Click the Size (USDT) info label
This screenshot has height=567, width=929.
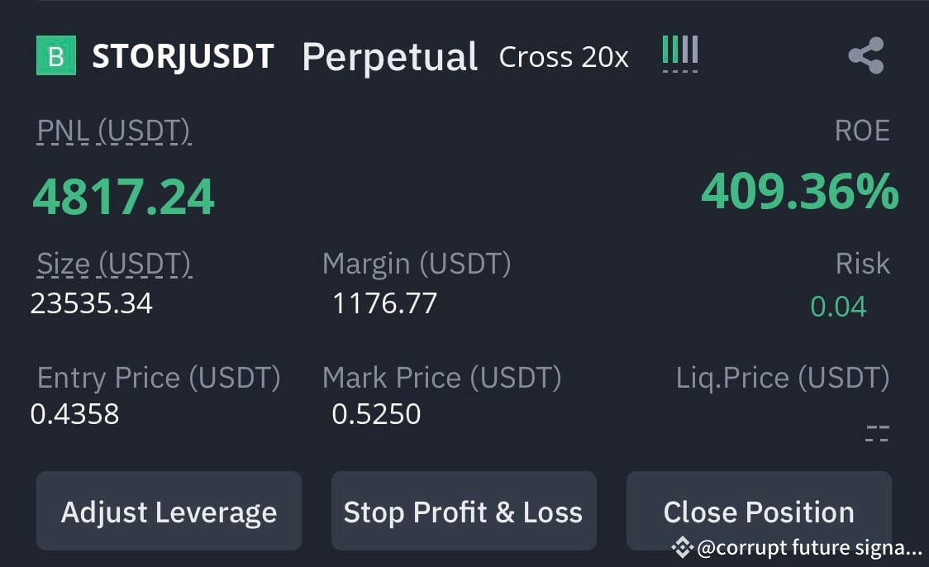tap(112, 263)
